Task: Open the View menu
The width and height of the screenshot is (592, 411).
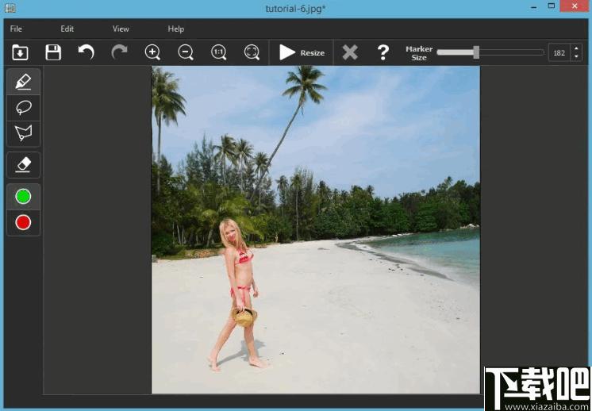Action: [x=121, y=29]
